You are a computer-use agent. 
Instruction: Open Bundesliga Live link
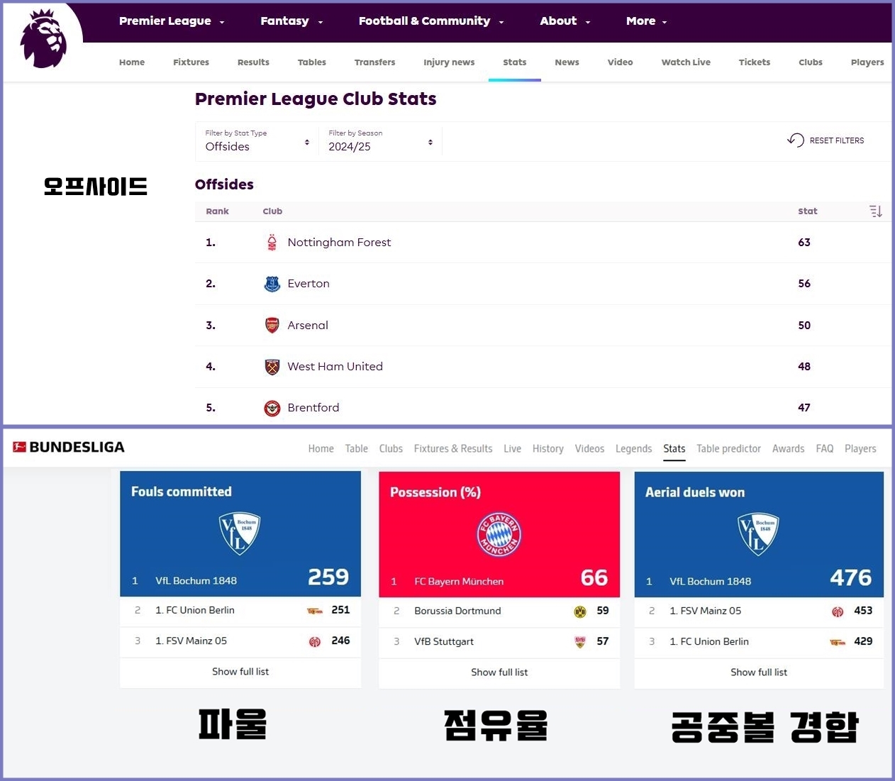512,449
